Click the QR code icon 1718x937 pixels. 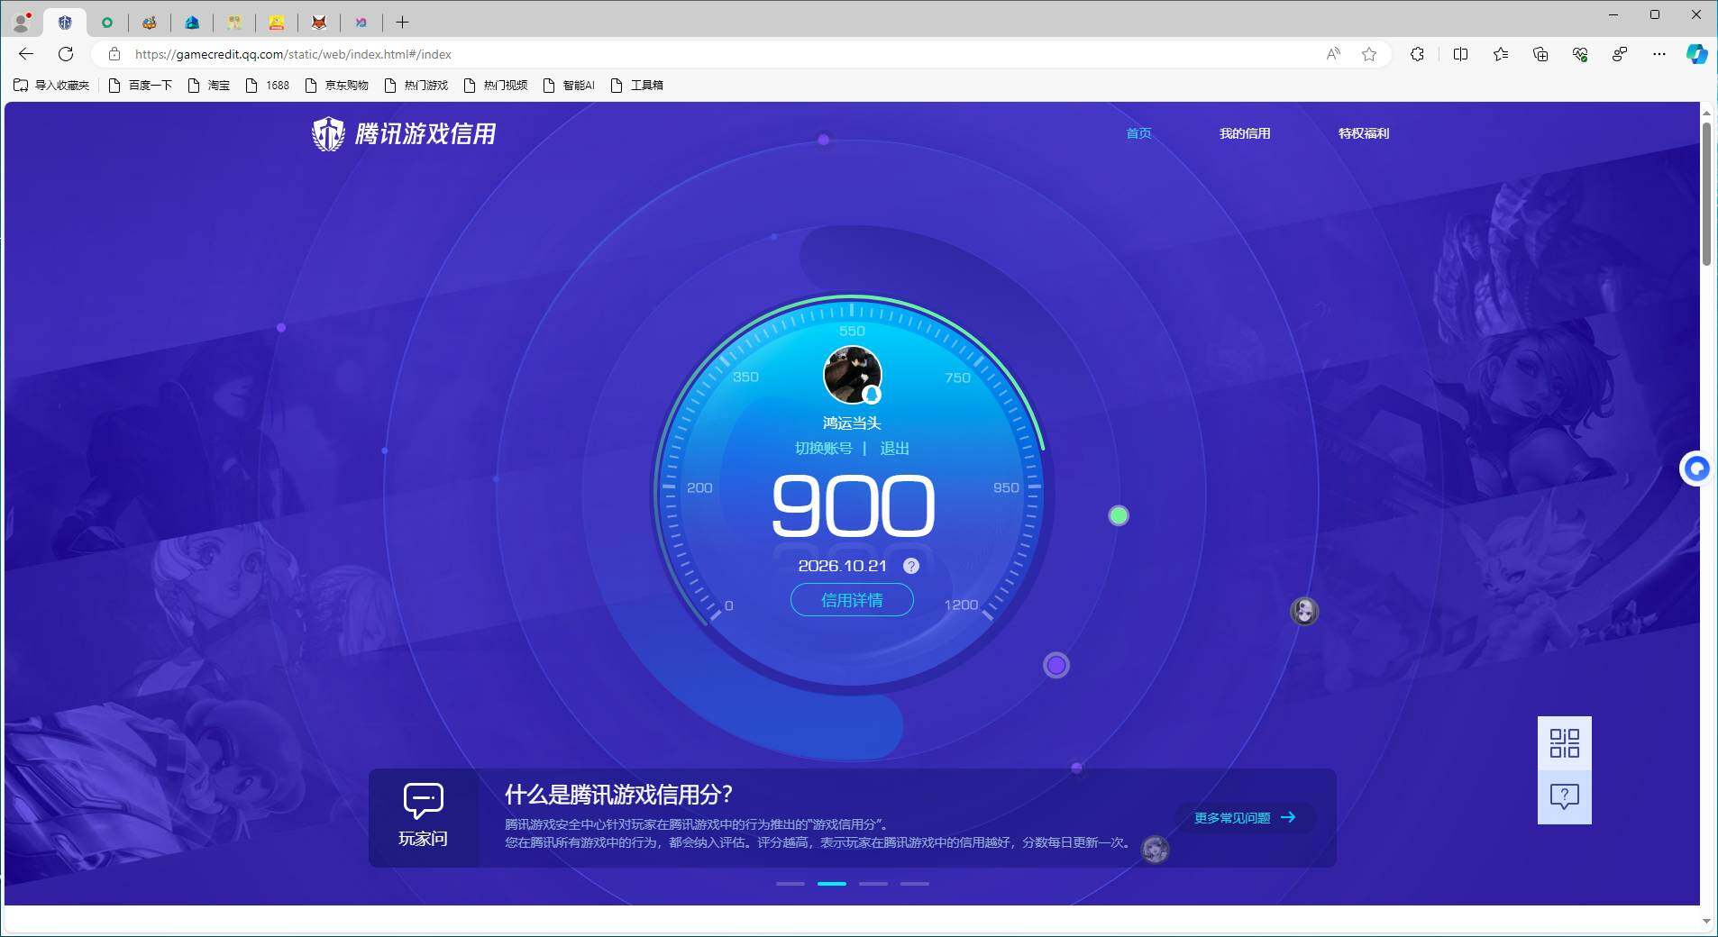click(1565, 743)
